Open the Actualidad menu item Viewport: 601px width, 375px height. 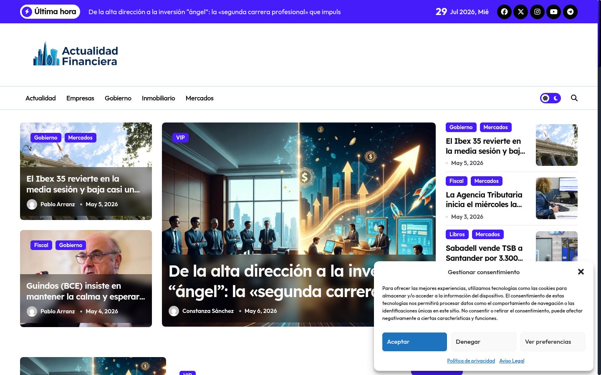click(x=40, y=98)
